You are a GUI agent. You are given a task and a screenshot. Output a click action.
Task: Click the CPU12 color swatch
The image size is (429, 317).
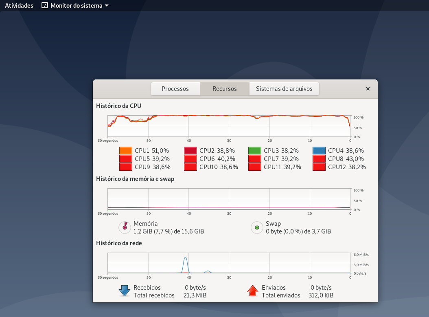click(x=319, y=167)
